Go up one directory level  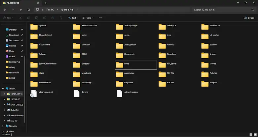click(21, 10)
